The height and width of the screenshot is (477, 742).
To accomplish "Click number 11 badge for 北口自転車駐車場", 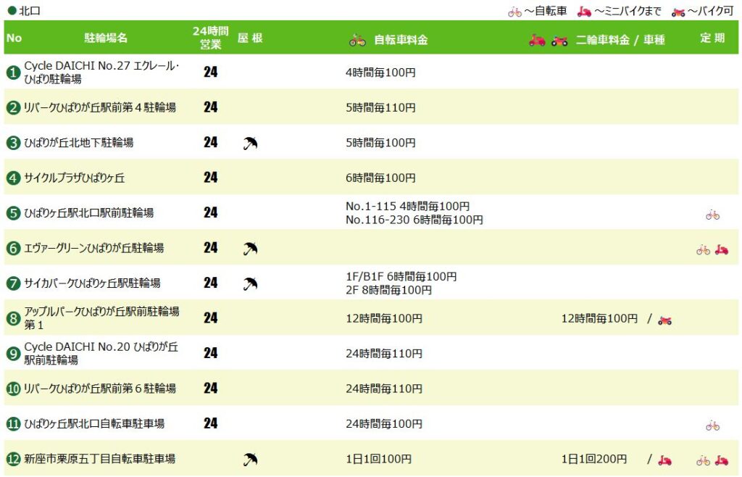I will point(13,423).
